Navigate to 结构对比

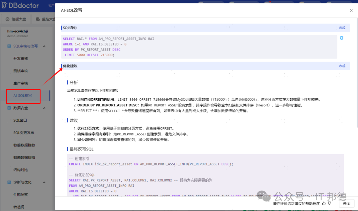[21, 170]
